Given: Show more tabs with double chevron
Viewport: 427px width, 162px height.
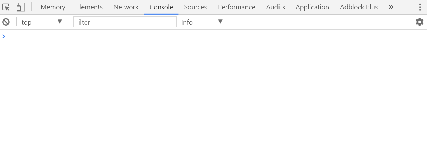Looking at the screenshot, I should 391,7.
